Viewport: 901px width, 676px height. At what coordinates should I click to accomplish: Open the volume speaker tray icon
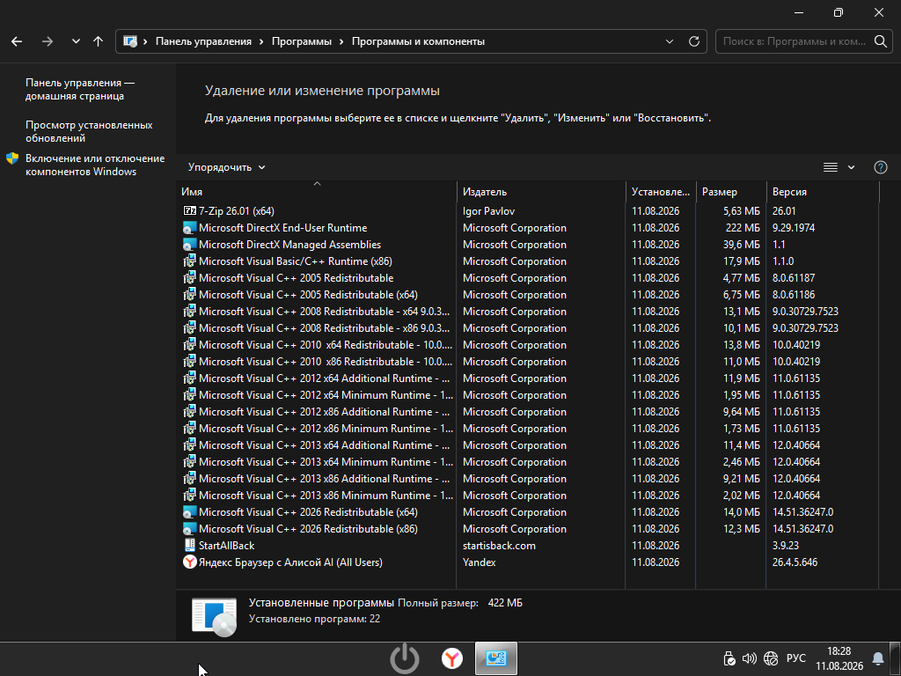pos(750,658)
